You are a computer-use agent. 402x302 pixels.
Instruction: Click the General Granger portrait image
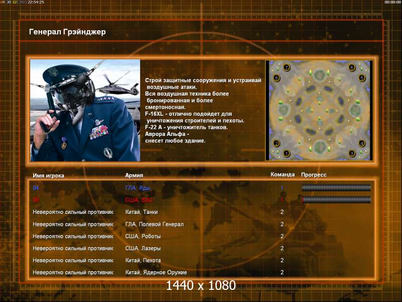pos(85,110)
